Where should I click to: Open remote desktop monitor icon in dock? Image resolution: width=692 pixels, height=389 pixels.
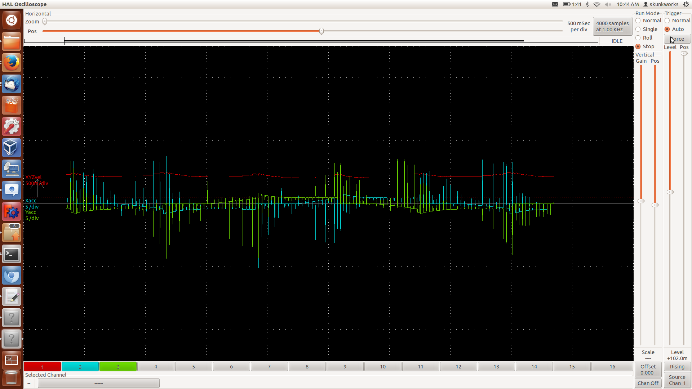[x=12, y=169]
